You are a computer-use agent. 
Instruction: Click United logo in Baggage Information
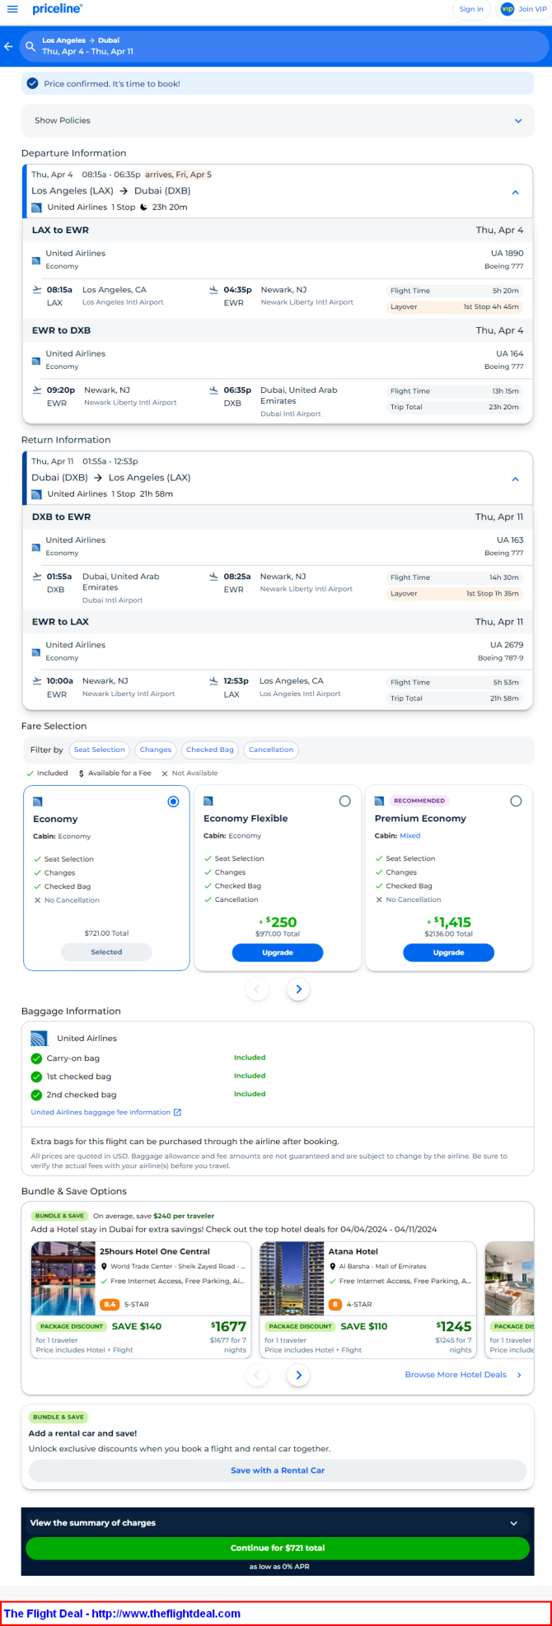click(x=39, y=1038)
